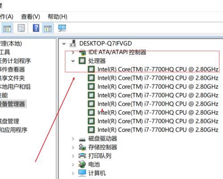
Task: Select 设备管理器 in the left pane
Action: coord(12,104)
